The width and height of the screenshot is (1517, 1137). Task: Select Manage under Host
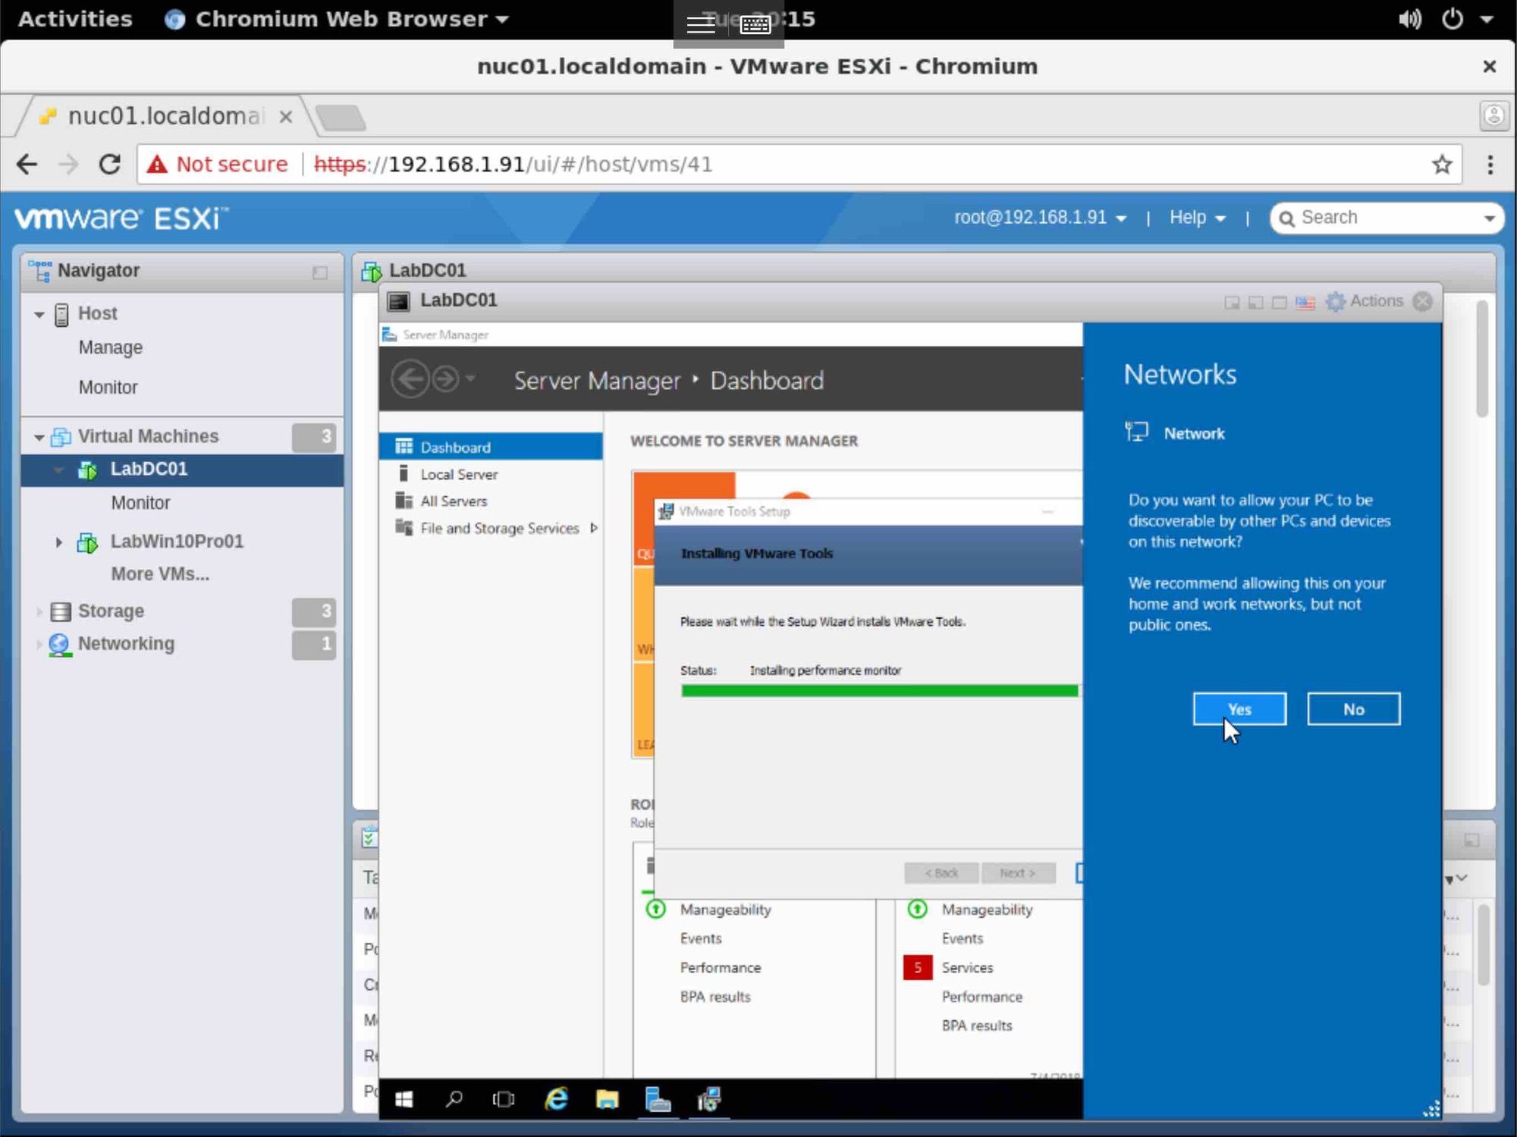tap(110, 347)
